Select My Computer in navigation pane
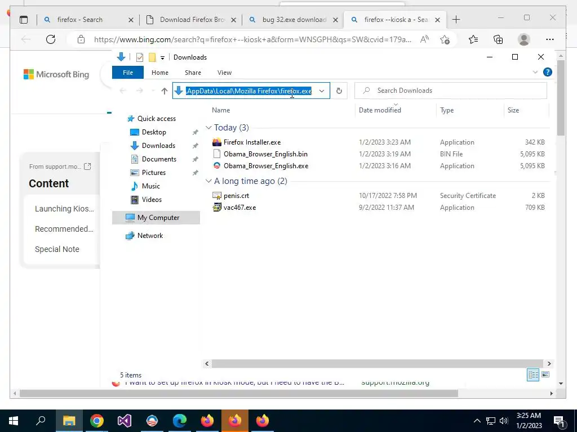Image resolution: width=577 pixels, height=432 pixels. [x=156, y=218]
